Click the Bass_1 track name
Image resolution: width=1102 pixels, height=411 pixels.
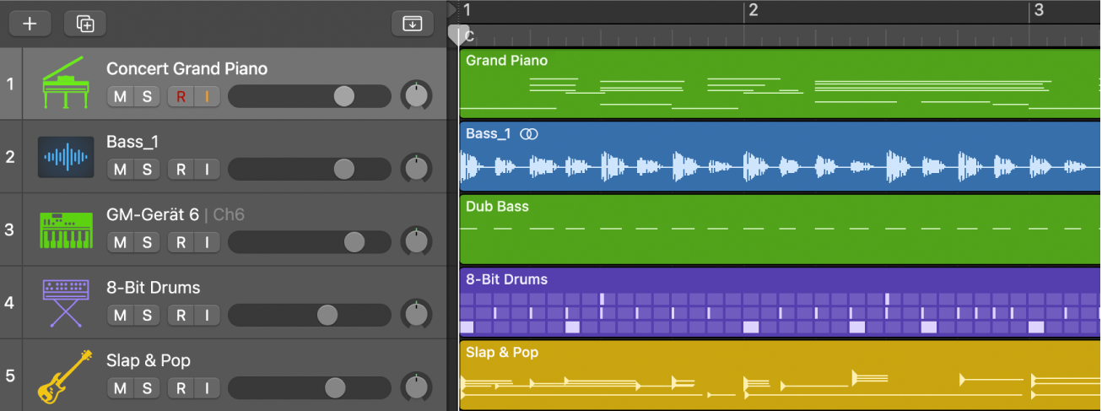pos(132,142)
